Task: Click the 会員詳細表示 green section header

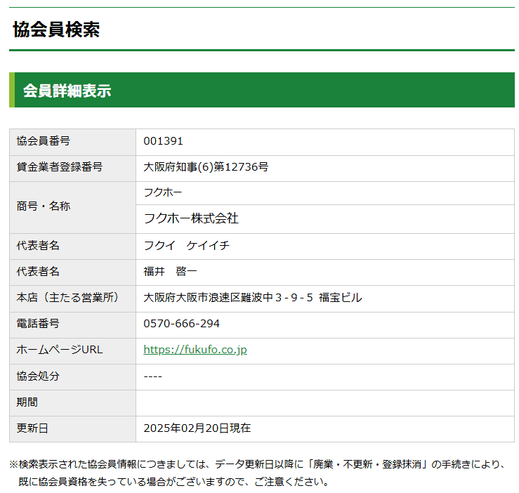Action: tap(67, 91)
